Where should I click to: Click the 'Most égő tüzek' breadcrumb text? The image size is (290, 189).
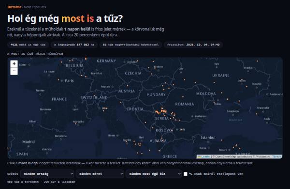(35, 7)
